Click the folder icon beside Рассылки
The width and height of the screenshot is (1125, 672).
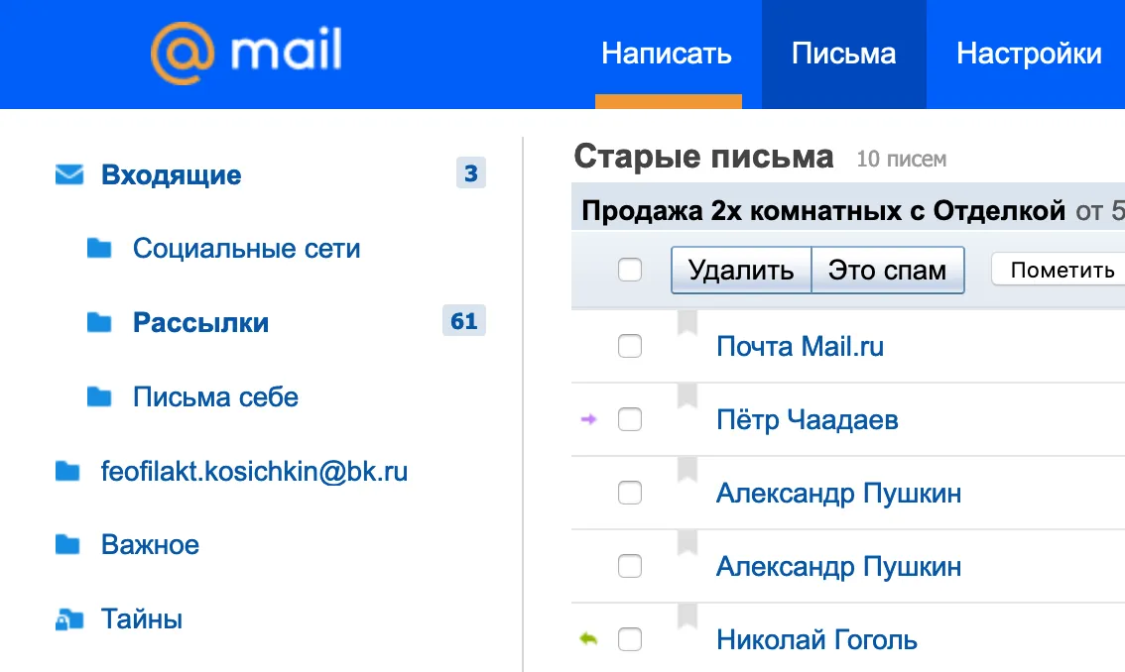coord(99,322)
